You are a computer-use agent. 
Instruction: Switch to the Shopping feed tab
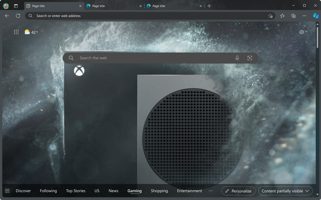[159, 191]
